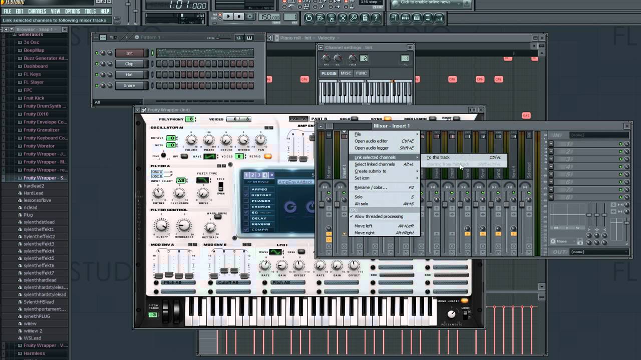Open the browser toolbar icon
Viewport: 641px width, 360px height.
tap(428, 18)
